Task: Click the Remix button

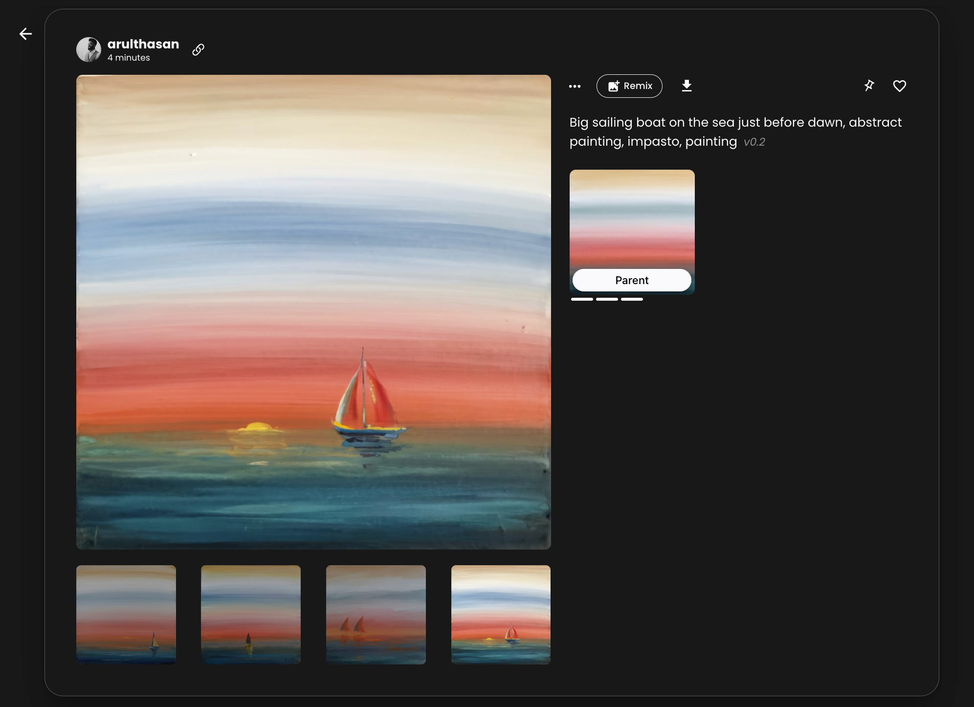Action: [x=629, y=86]
